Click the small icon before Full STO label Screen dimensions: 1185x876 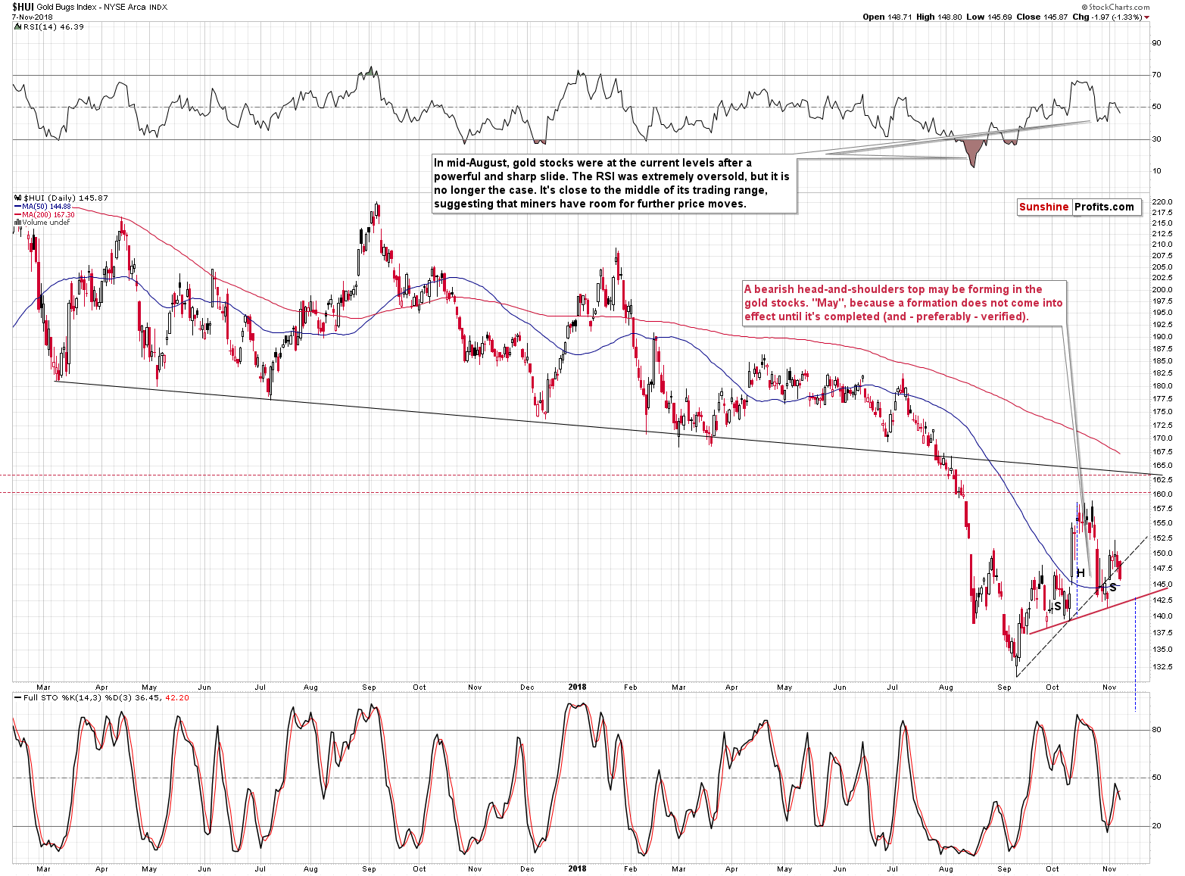click(17, 697)
